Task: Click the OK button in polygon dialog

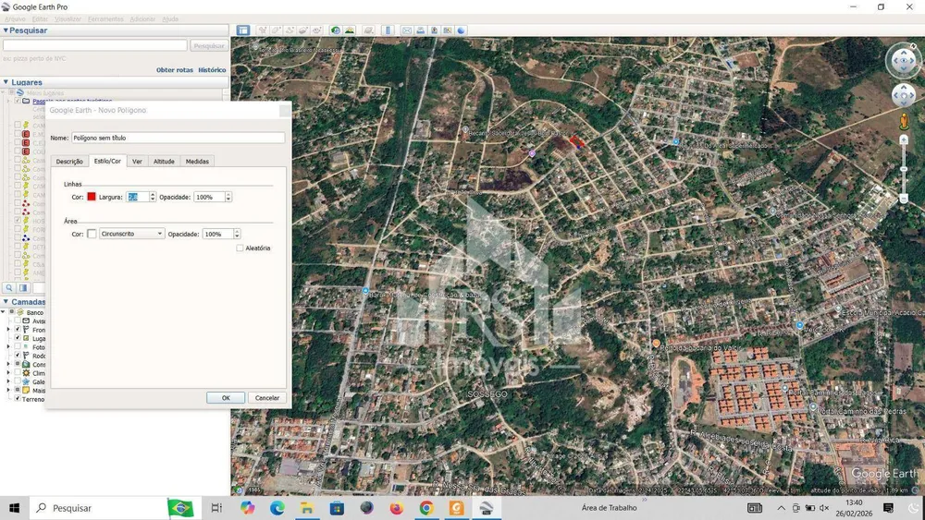Action: point(226,397)
